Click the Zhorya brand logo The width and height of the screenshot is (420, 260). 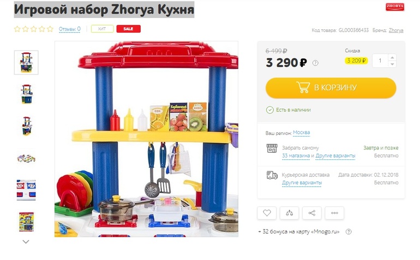(x=395, y=7)
